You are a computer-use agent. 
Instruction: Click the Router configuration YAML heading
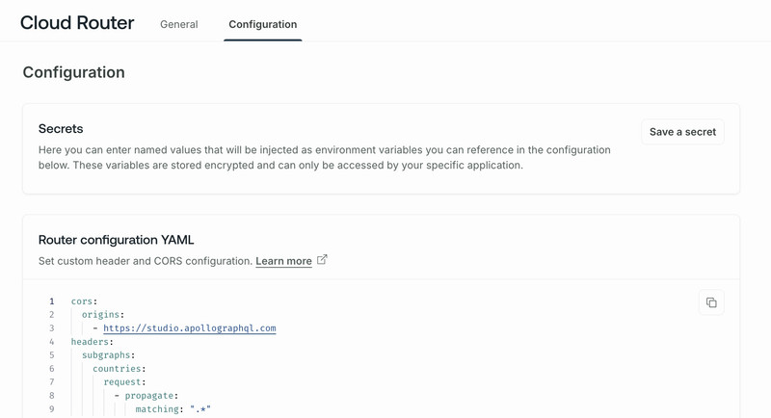coord(116,240)
